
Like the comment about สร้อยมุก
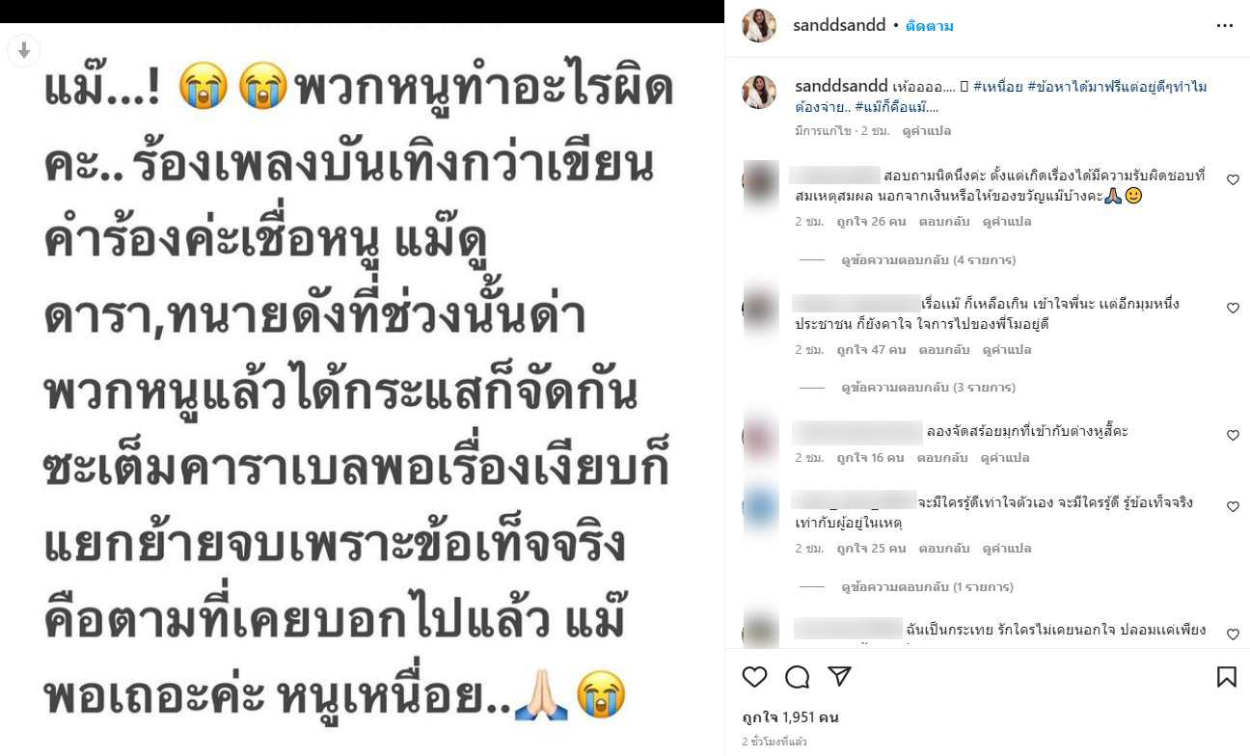tap(1233, 436)
